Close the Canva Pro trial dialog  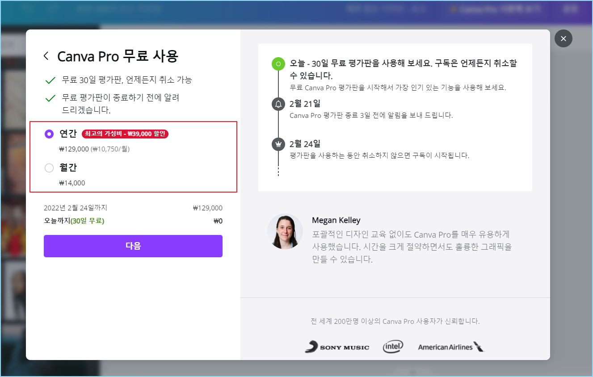(563, 39)
